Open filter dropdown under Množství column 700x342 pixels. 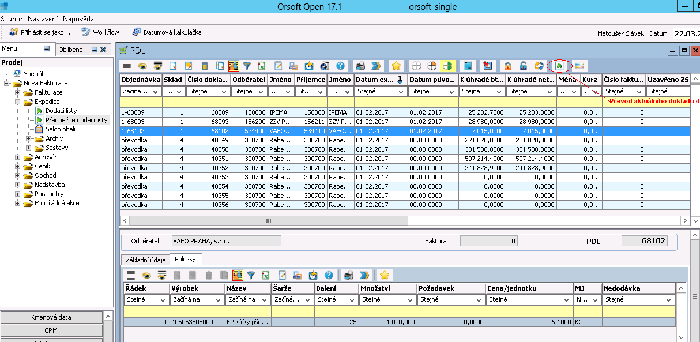pos(411,300)
